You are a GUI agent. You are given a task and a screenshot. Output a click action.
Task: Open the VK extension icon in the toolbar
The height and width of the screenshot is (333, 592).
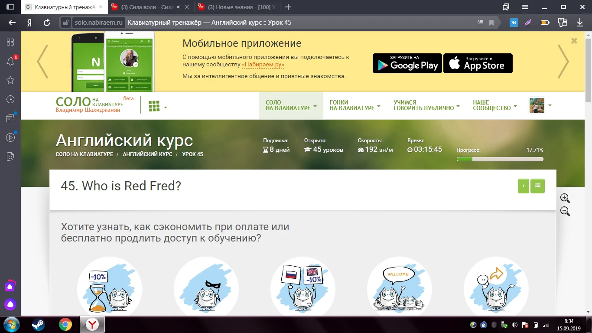click(x=514, y=22)
